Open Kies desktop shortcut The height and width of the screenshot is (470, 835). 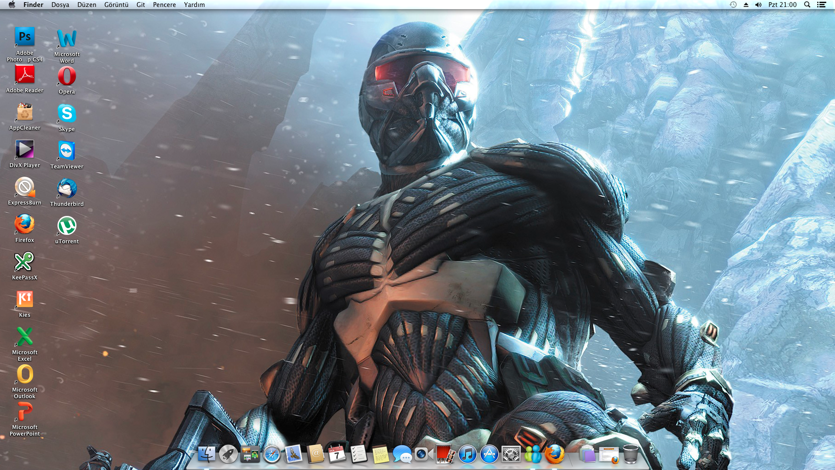(25, 299)
